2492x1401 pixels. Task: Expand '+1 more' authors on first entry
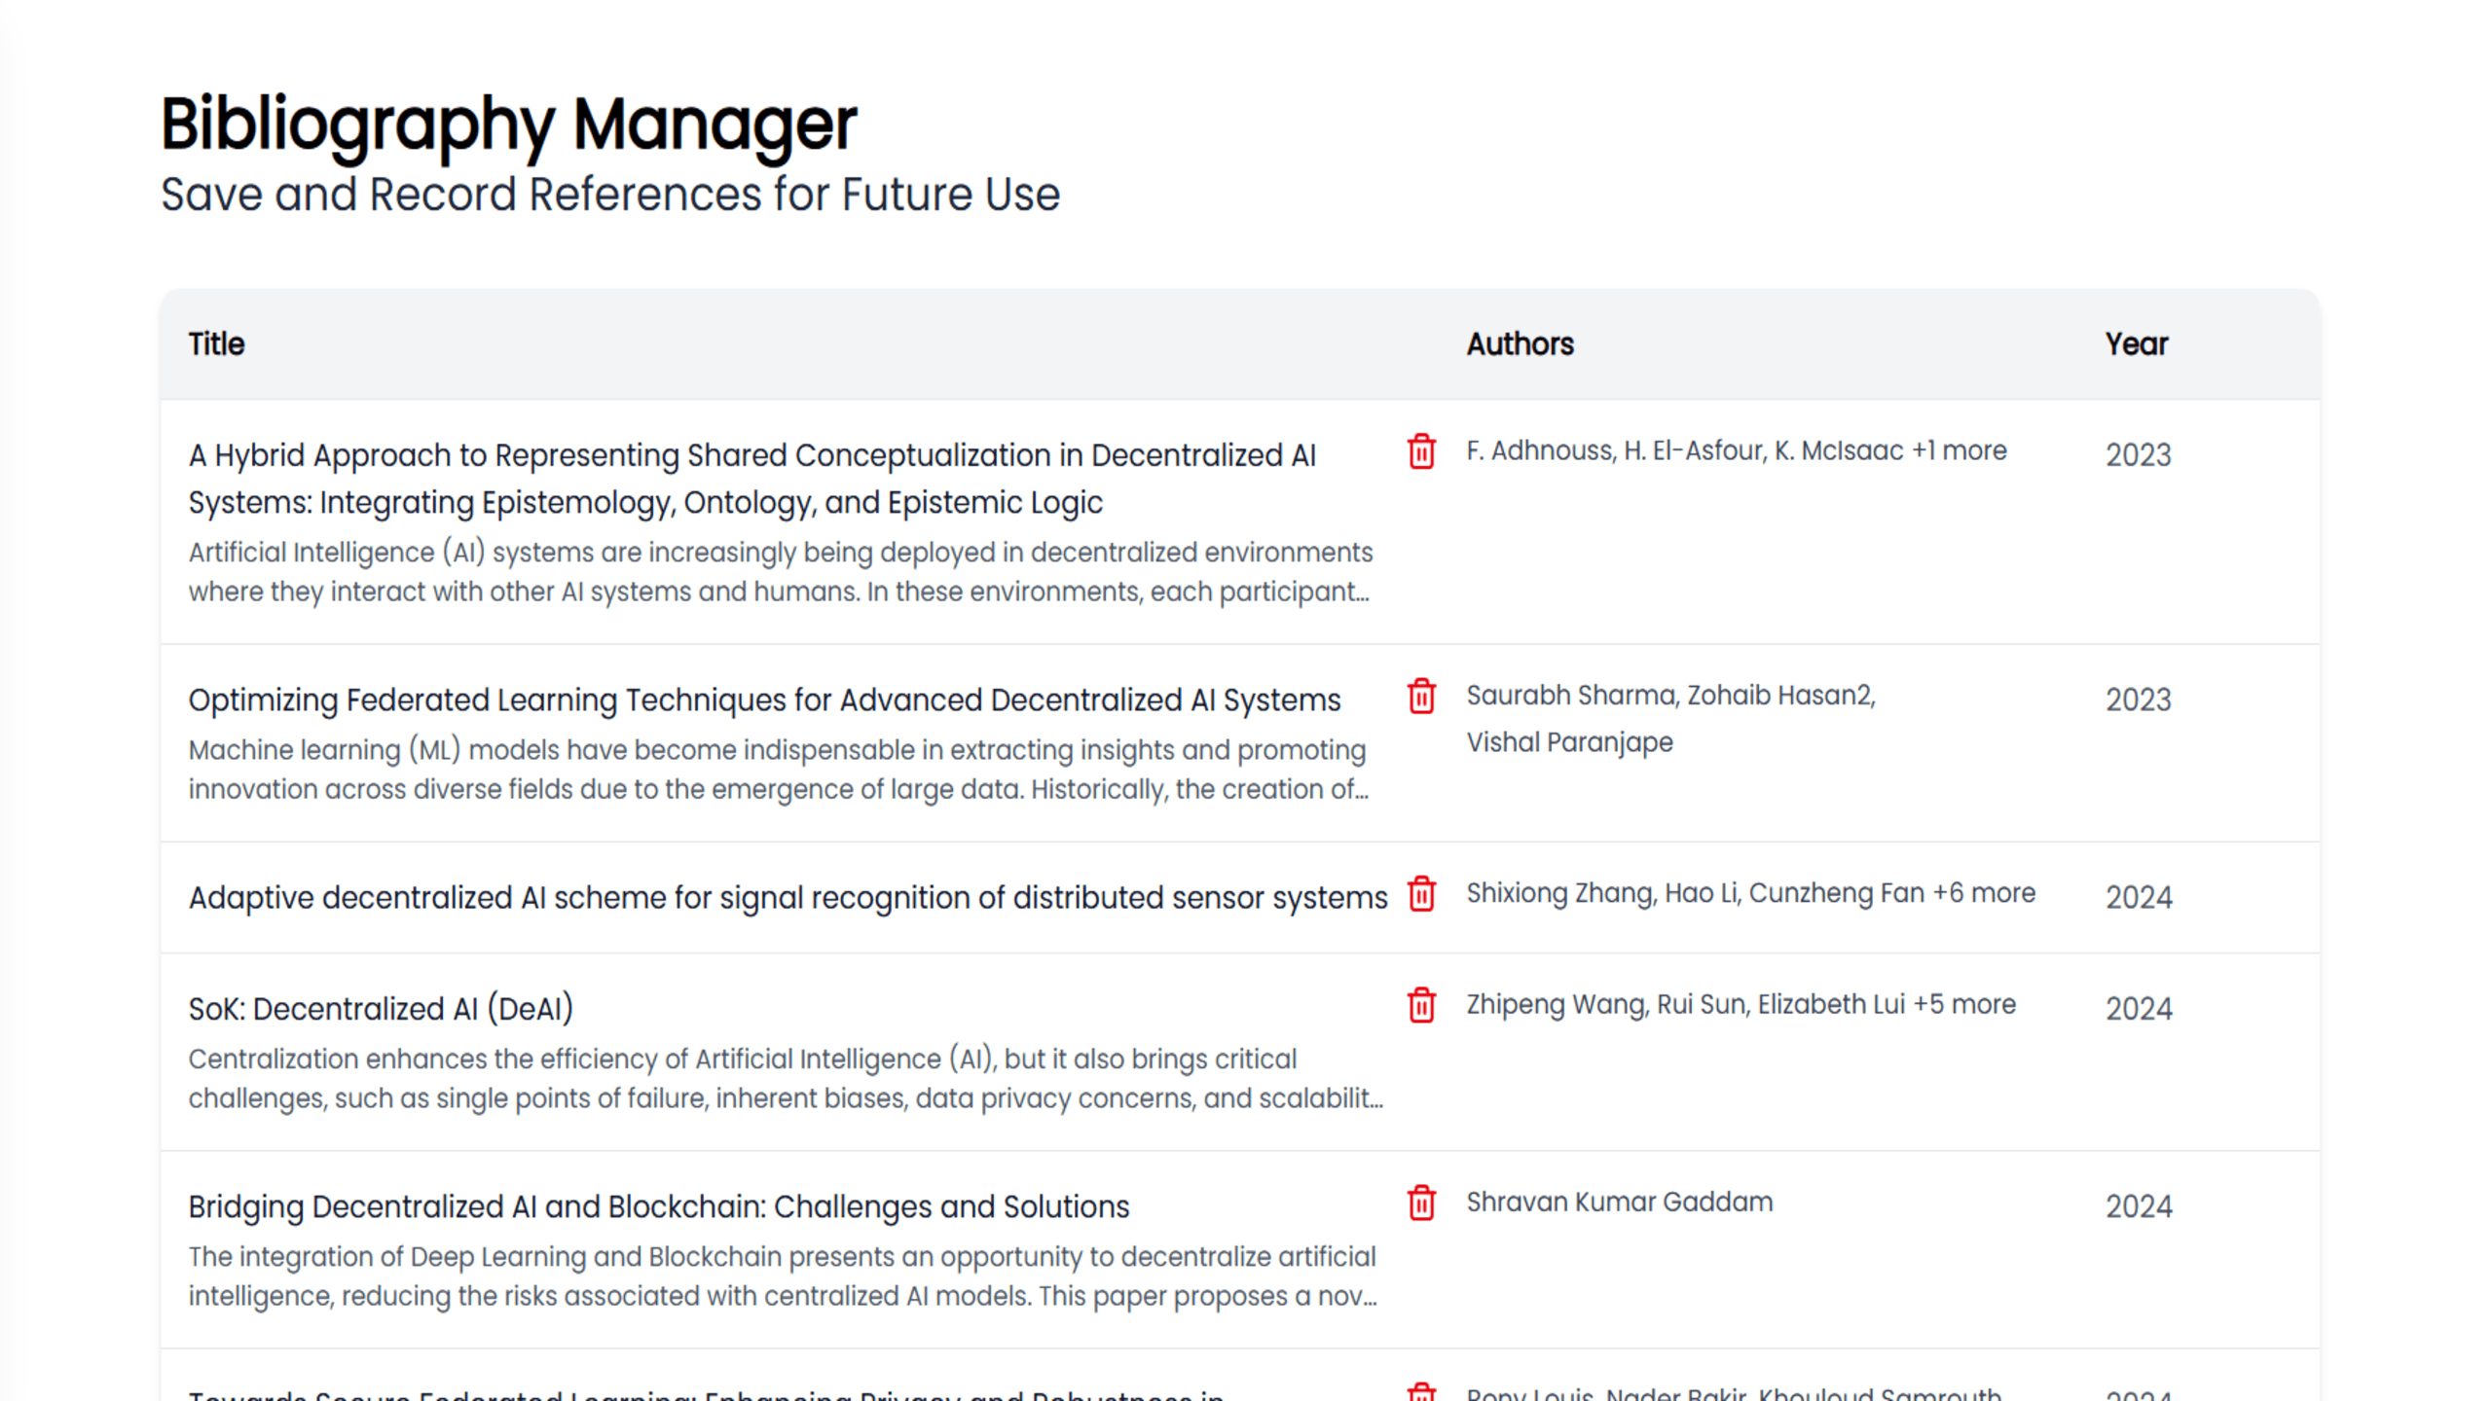[x=1959, y=451]
